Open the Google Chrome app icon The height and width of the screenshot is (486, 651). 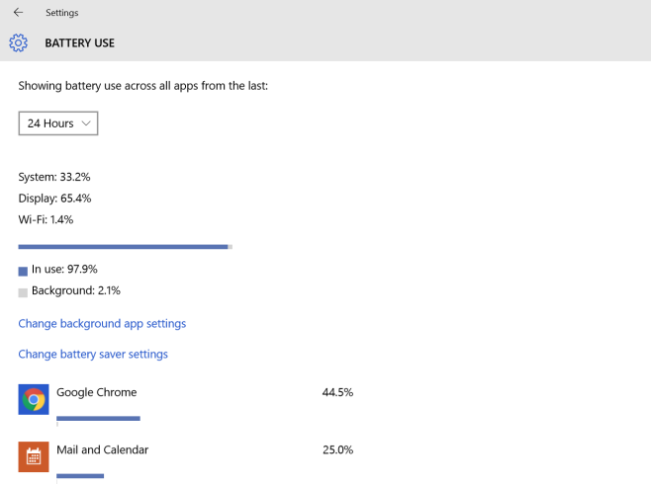tap(34, 399)
